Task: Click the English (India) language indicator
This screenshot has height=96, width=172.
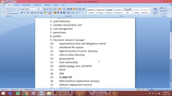Action: 29,90
